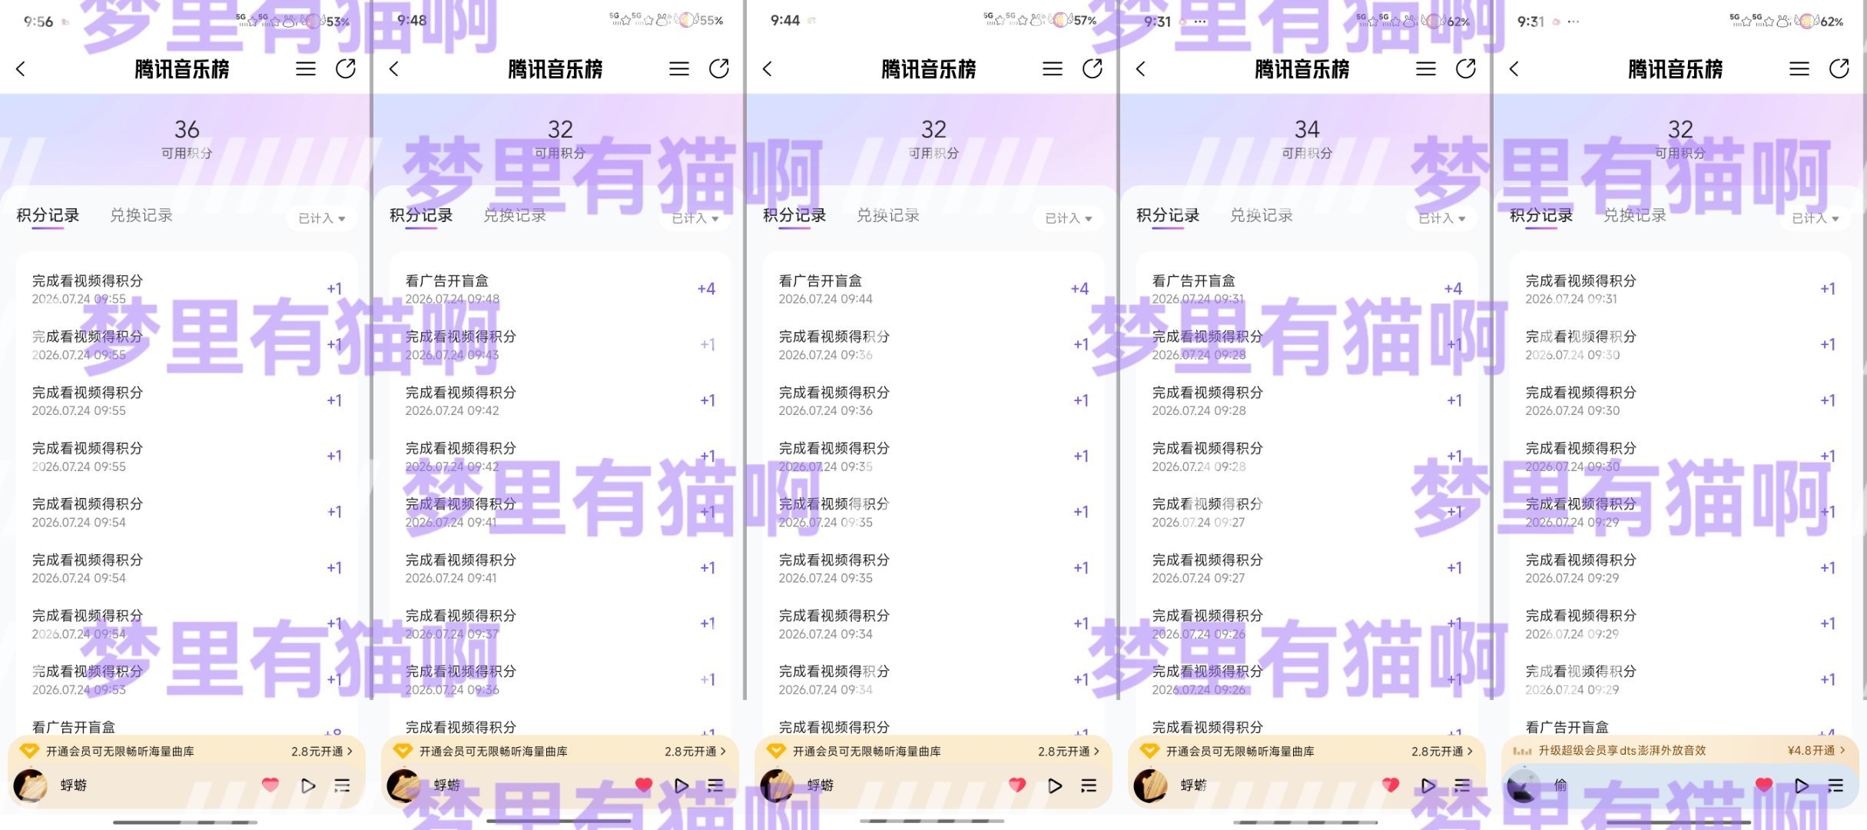Select the 看广告开盲盒 record dated 09:48

point(560,289)
